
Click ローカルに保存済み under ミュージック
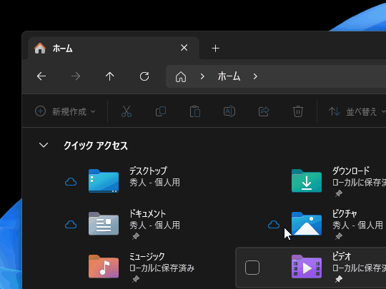click(x=162, y=268)
